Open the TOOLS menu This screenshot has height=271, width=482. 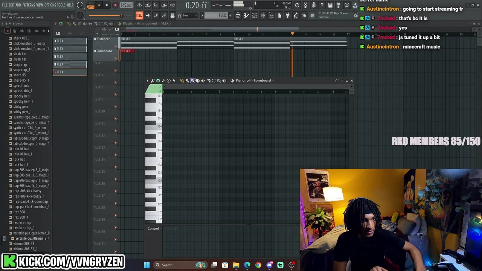(x=61, y=5)
